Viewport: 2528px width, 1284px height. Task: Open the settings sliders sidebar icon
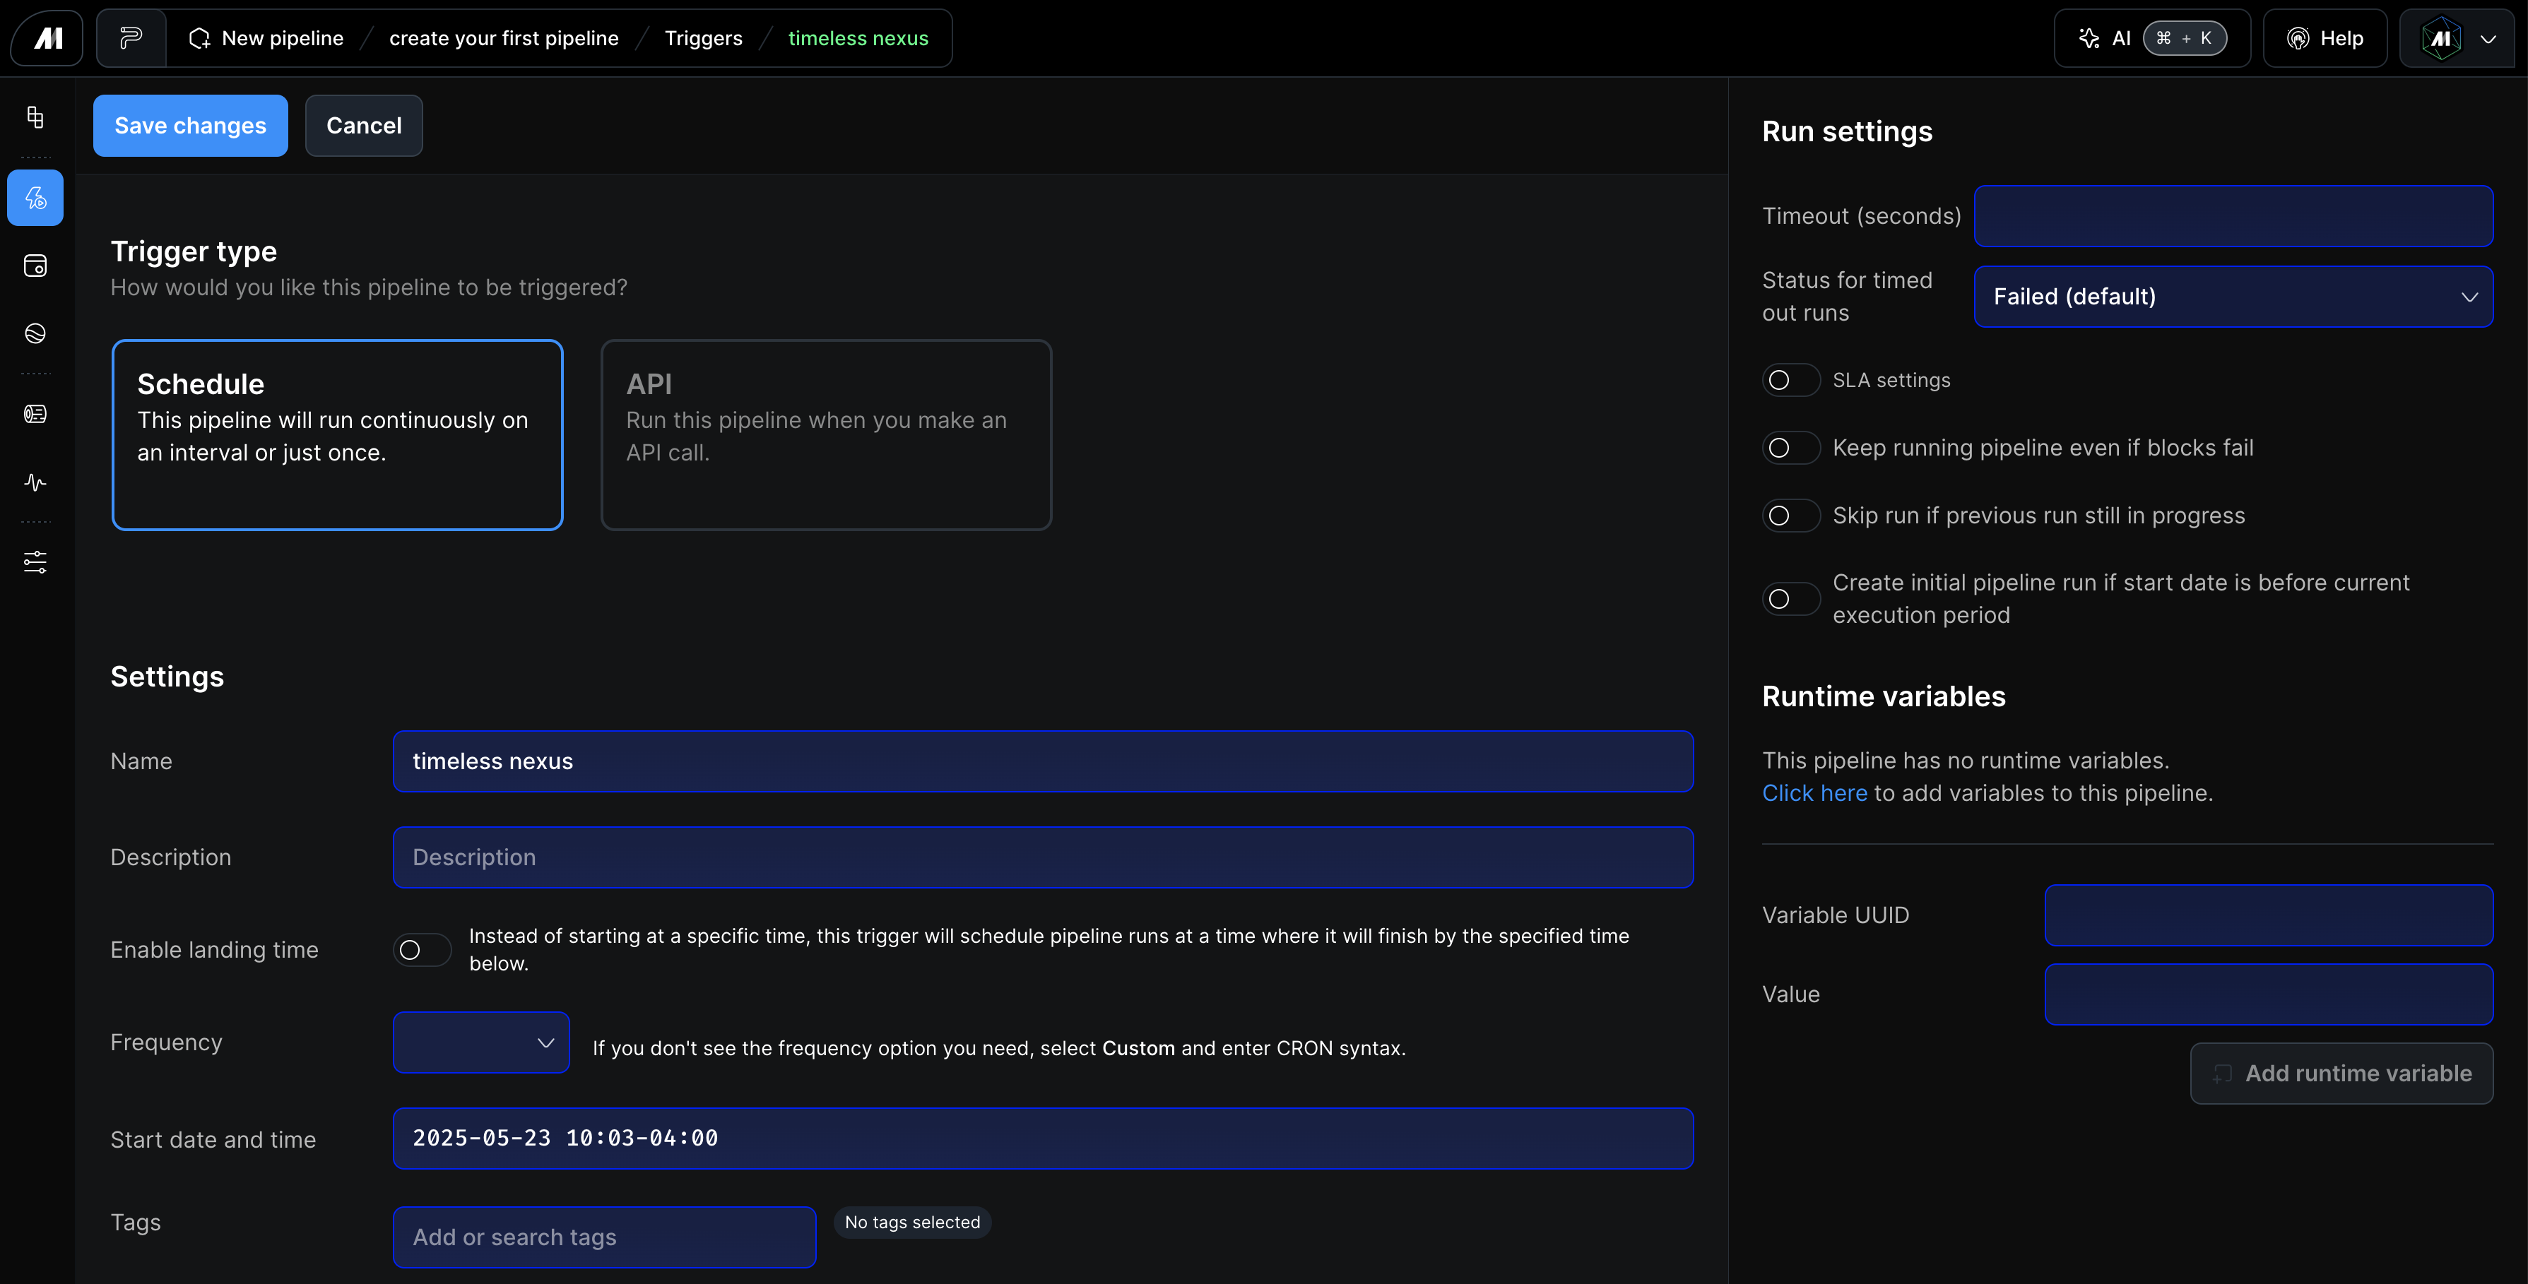[x=35, y=562]
